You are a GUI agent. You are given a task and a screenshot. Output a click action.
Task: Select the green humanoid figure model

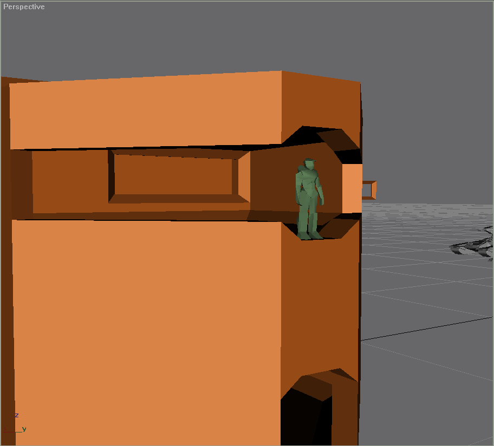(309, 199)
